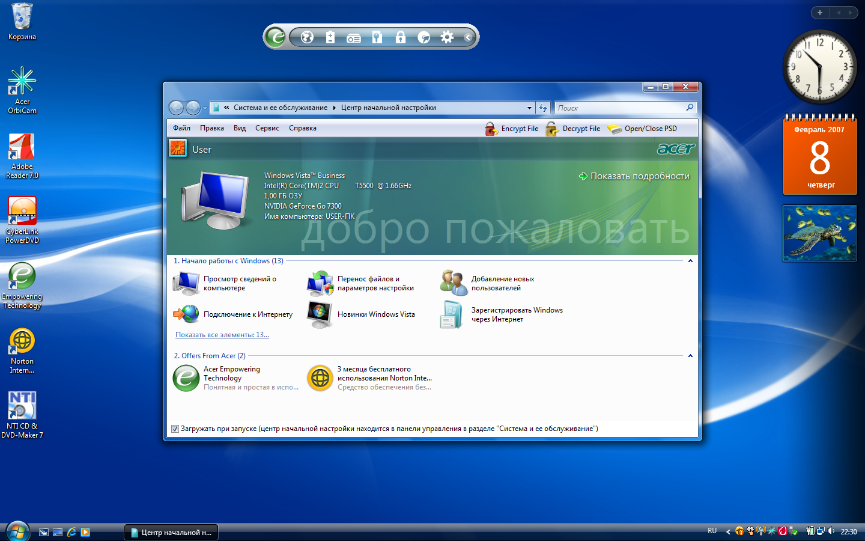This screenshot has width=865, height=541.
Task: Click Decrypt File toolbar button
Action: [573, 129]
